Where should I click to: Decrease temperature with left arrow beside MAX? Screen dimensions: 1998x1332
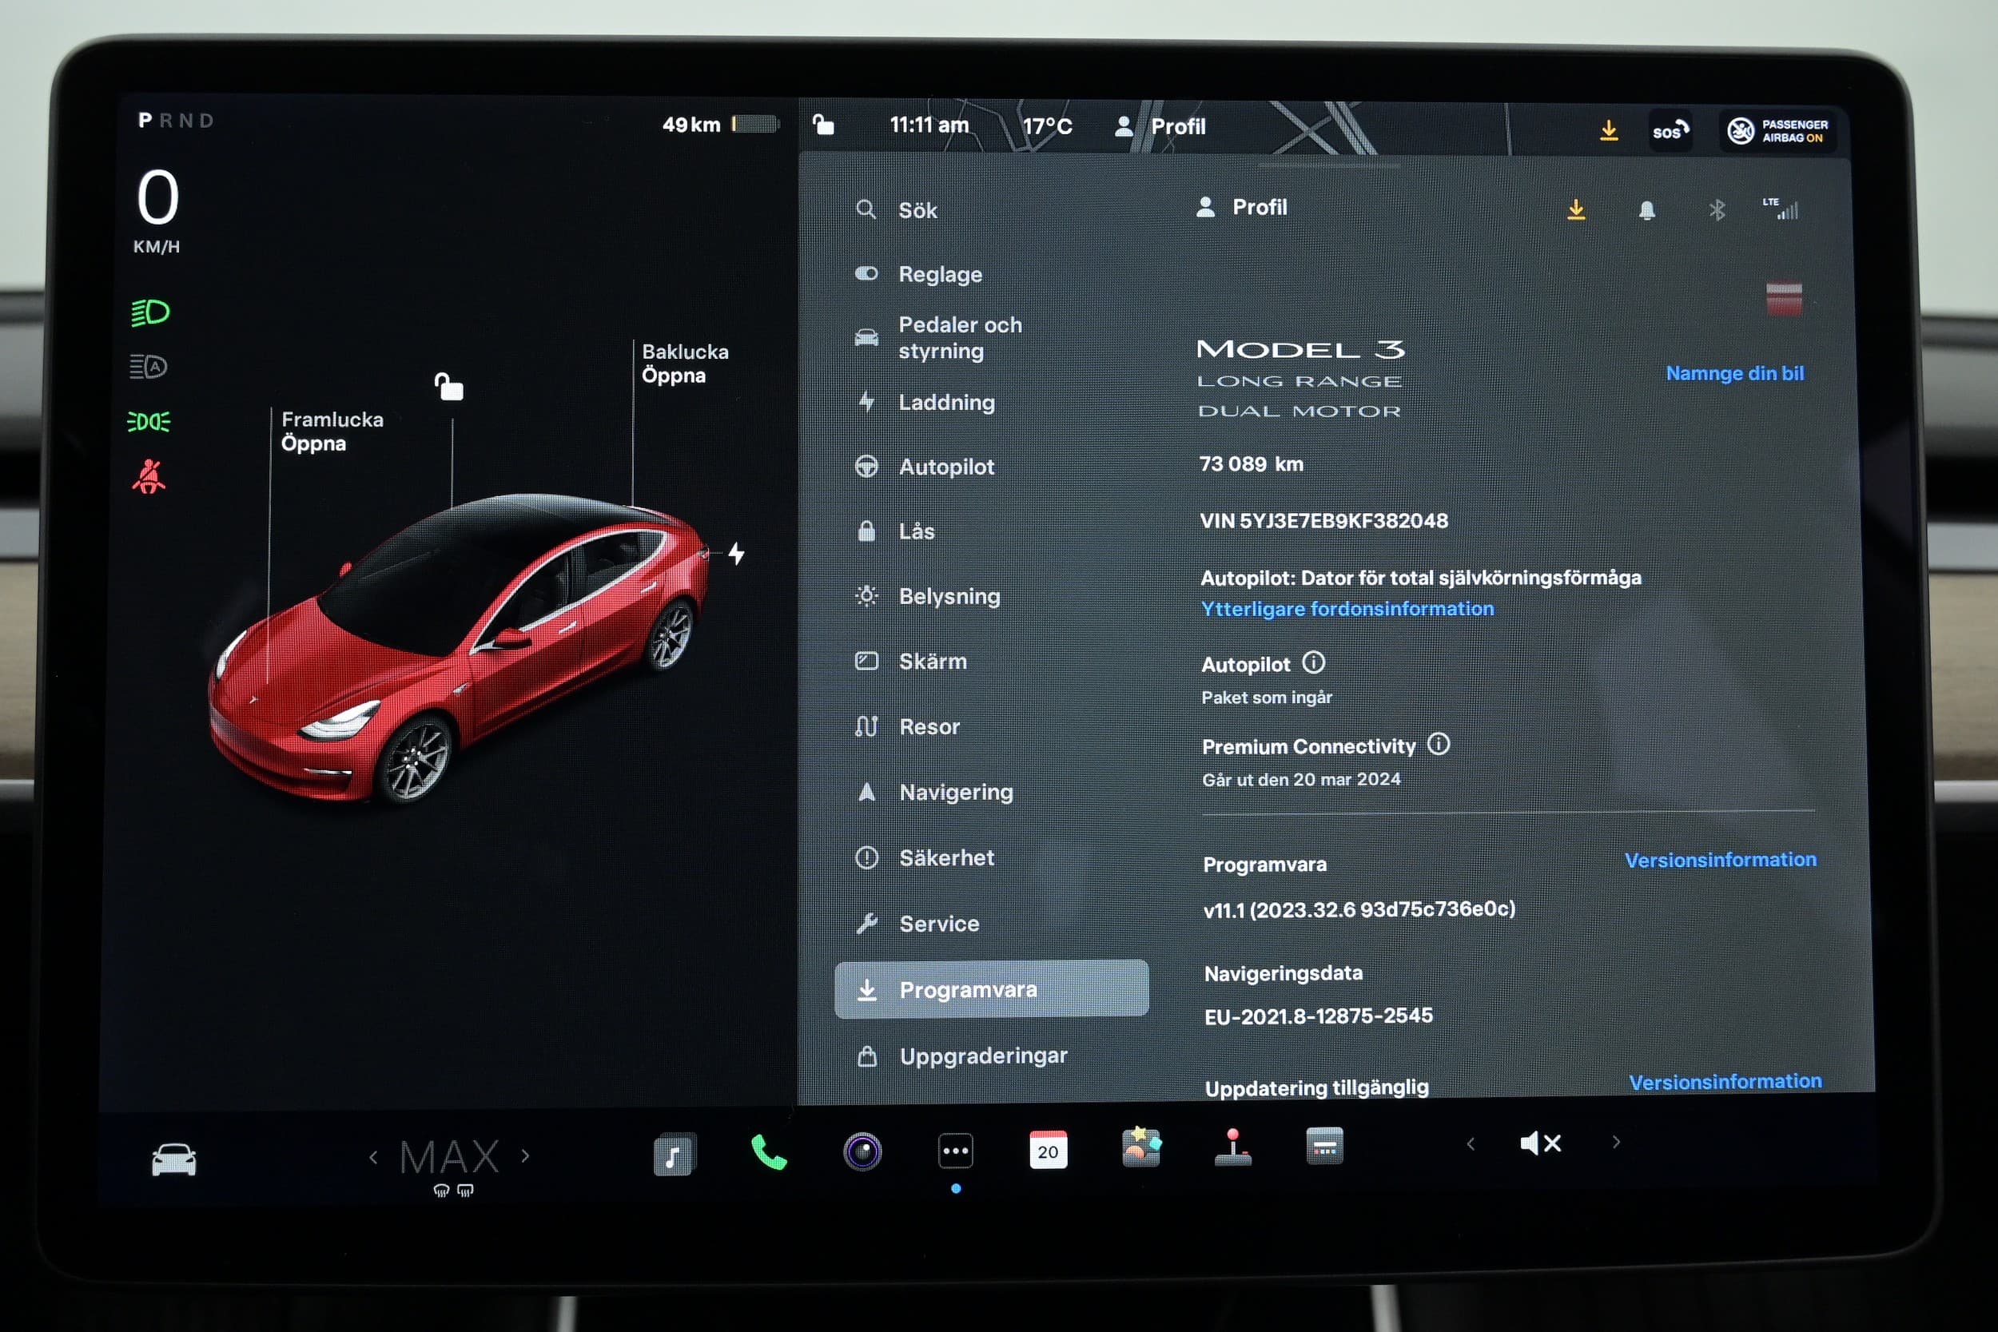[x=373, y=1157]
